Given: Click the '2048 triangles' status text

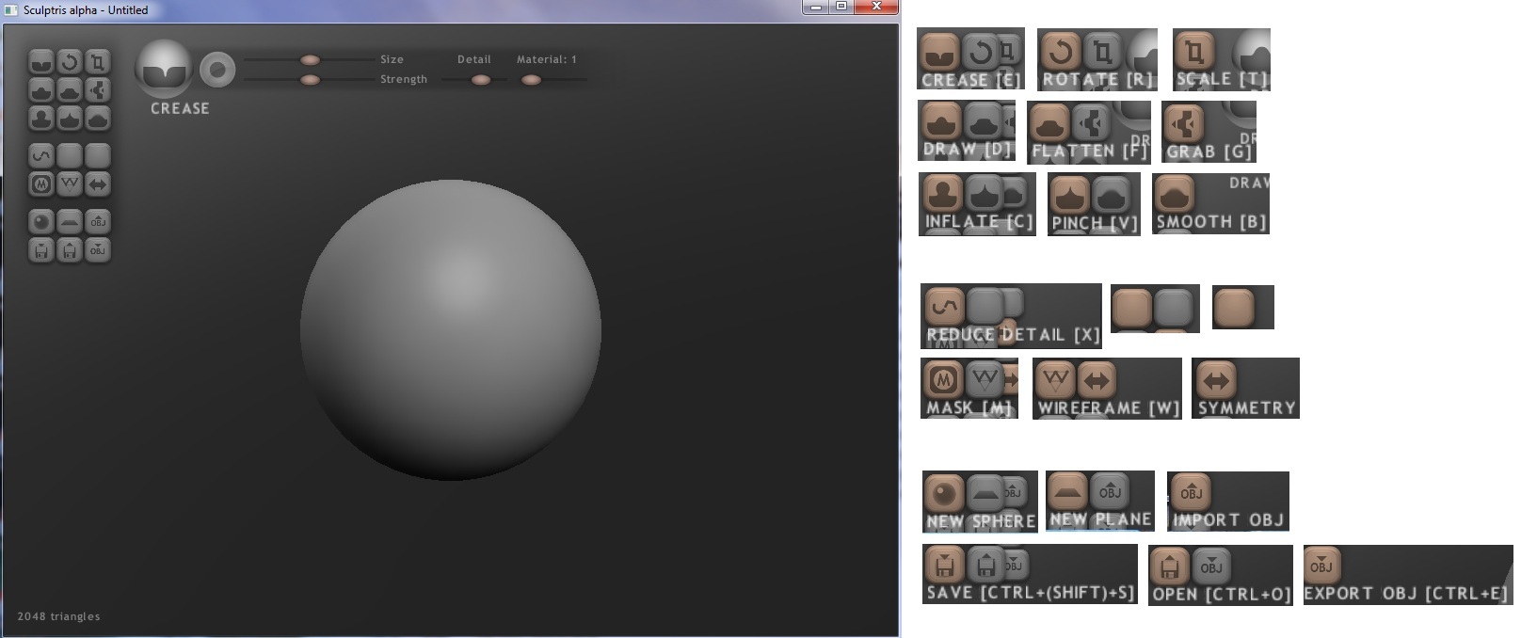Looking at the screenshot, I should click(58, 616).
